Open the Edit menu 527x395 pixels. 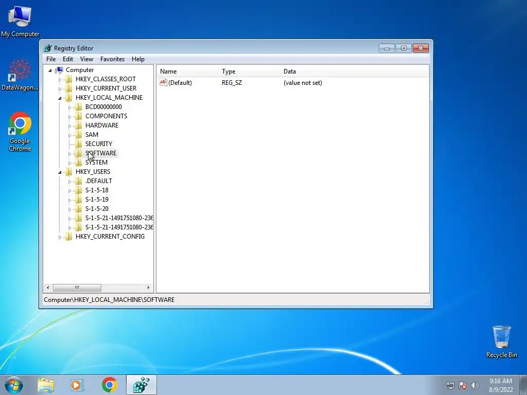click(68, 59)
